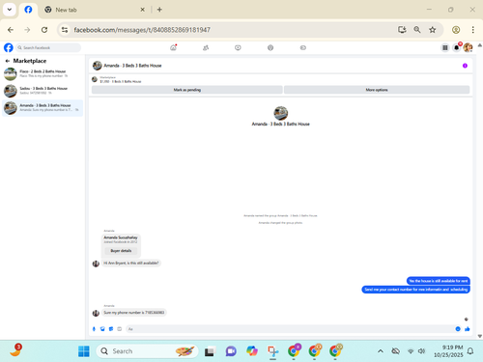Click the page scrollbar down arrow

coord(480,336)
